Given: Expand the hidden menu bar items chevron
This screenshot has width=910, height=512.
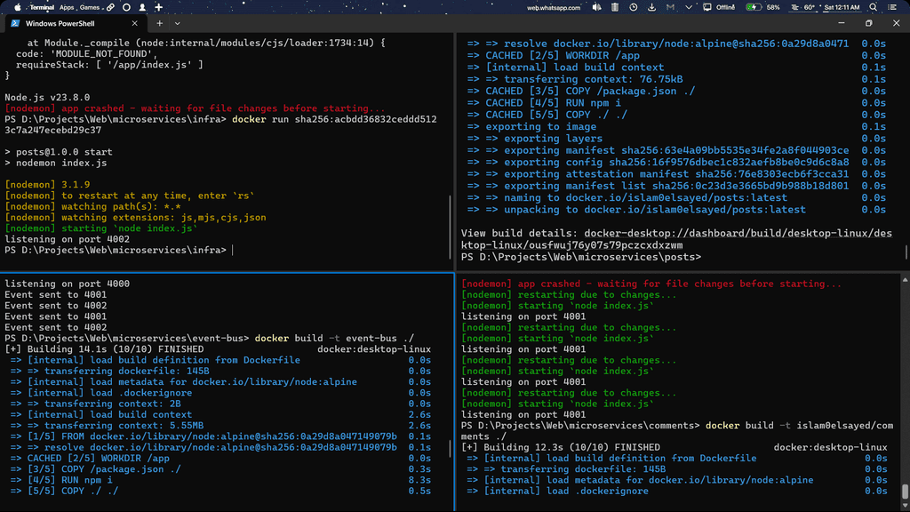Looking at the screenshot, I should [x=689, y=7].
